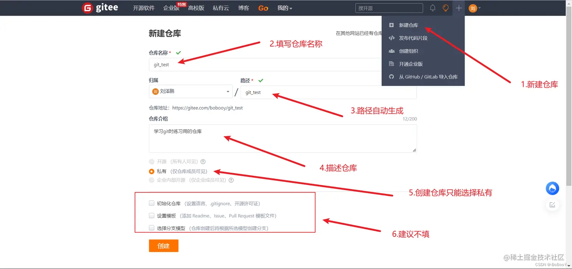The image size is (572, 269).
Task: Select 发布代码片段 from the create menu
Action: click(412, 38)
